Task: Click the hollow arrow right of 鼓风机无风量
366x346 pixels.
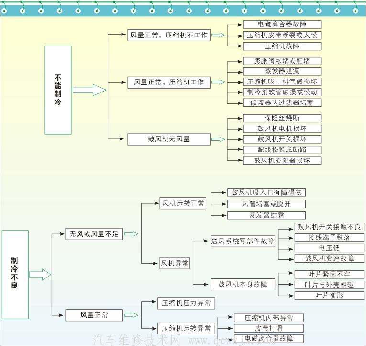Action: [218, 139]
